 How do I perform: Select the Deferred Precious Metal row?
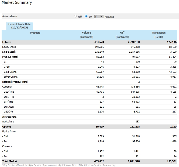(15, 82)
